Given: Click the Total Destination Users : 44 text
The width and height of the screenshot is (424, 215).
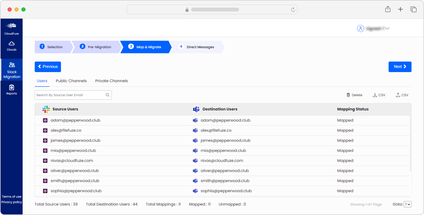Looking at the screenshot, I should pos(112,204).
